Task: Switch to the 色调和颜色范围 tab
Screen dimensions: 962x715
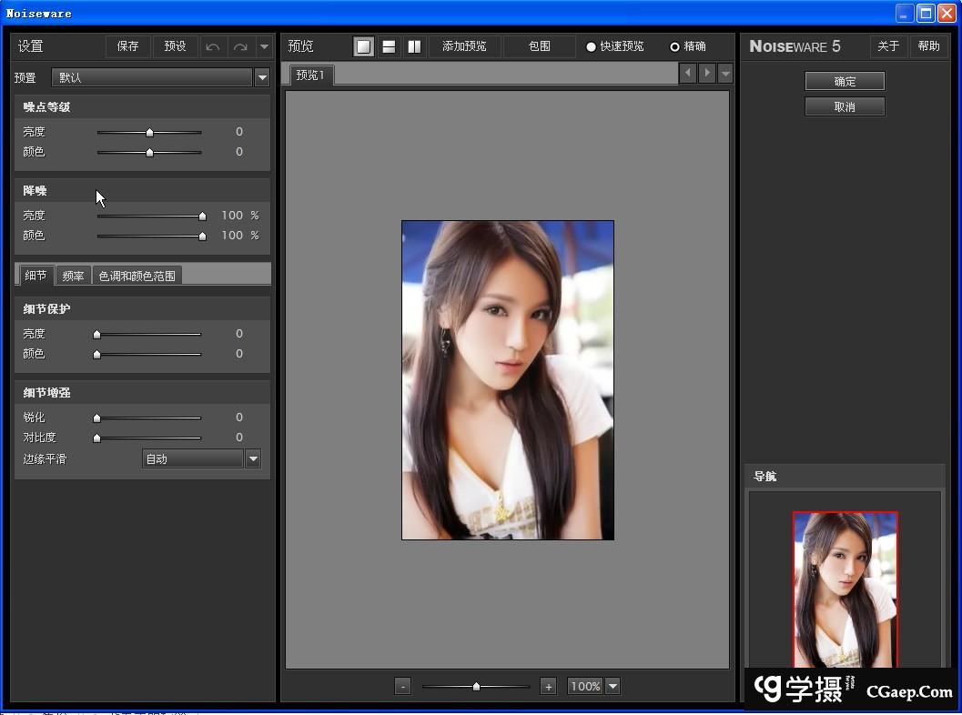Action: pos(137,276)
